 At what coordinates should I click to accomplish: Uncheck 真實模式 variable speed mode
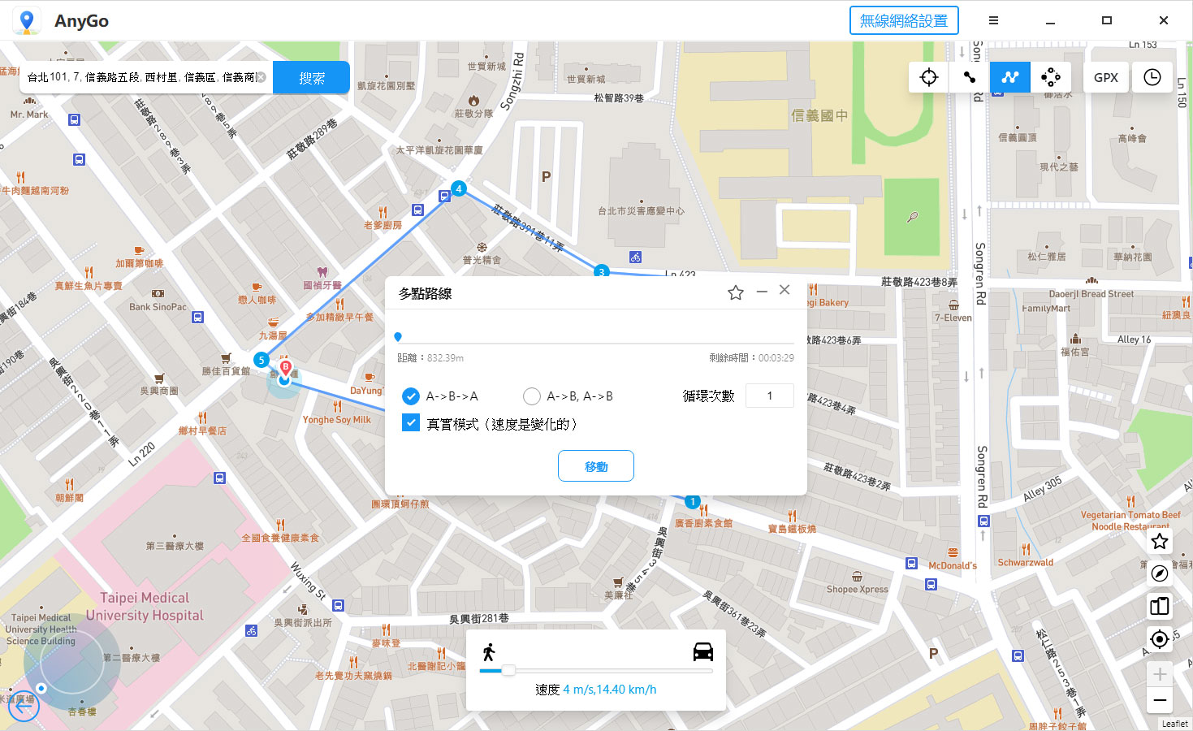pyautogui.click(x=410, y=423)
